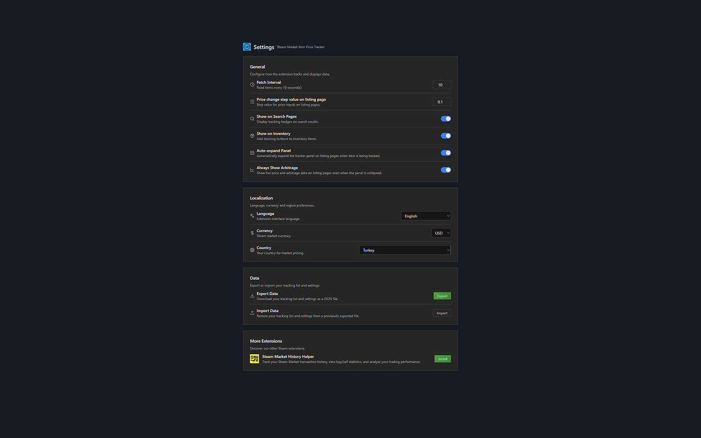
Task: Click 'Add tracking buttons to inventory items.' text
Action: coord(286,139)
